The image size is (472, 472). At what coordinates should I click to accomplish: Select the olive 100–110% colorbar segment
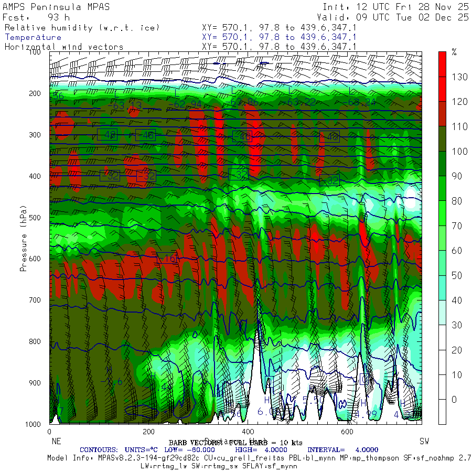(x=442, y=139)
